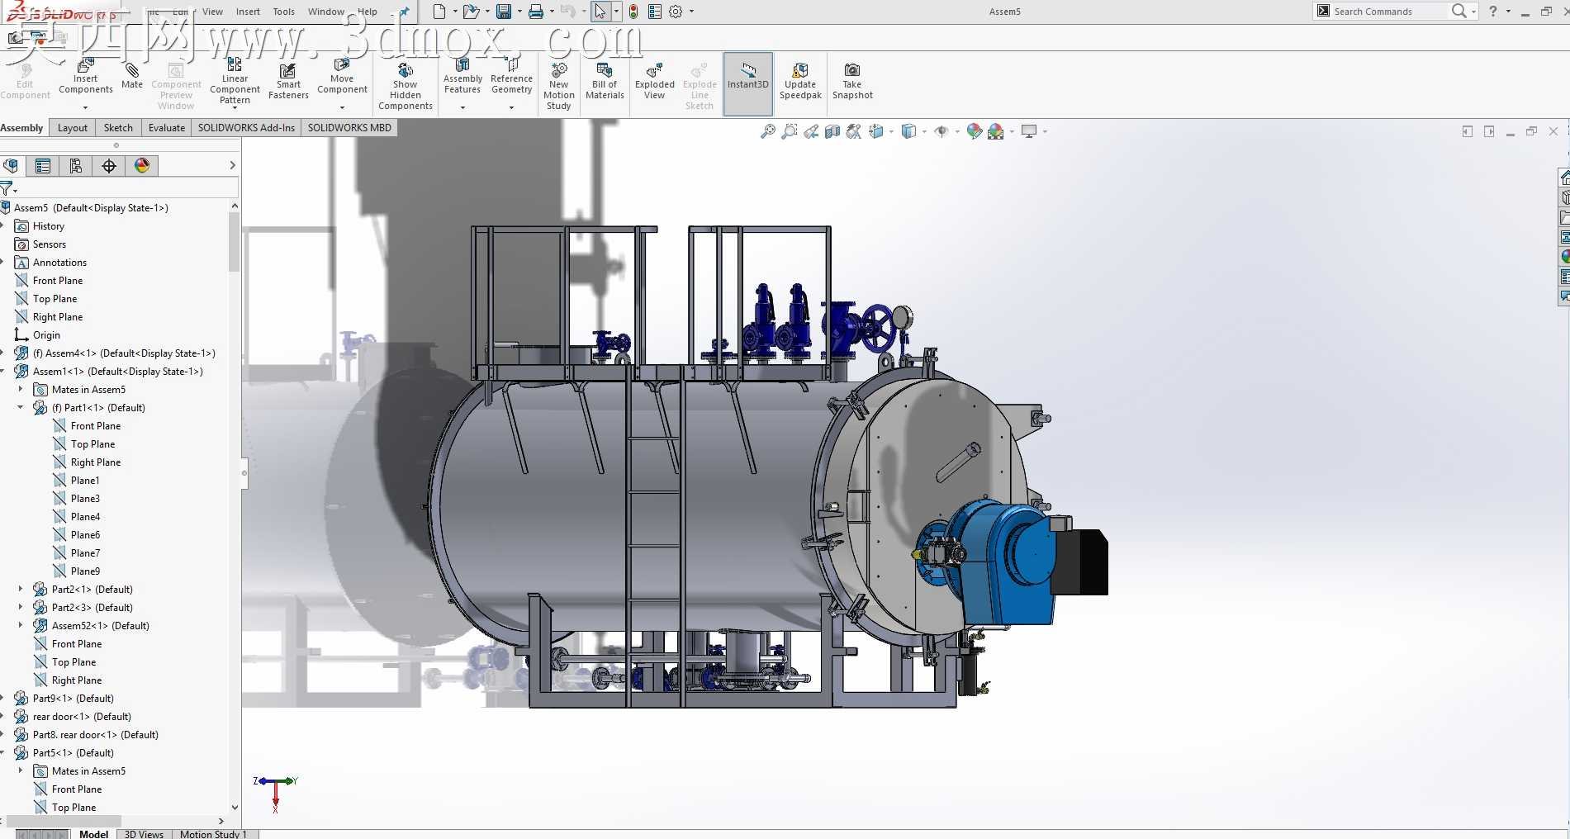The width and height of the screenshot is (1570, 839).
Task: Switch to Motion Study 1 tab
Action: (x=213, y=834)
